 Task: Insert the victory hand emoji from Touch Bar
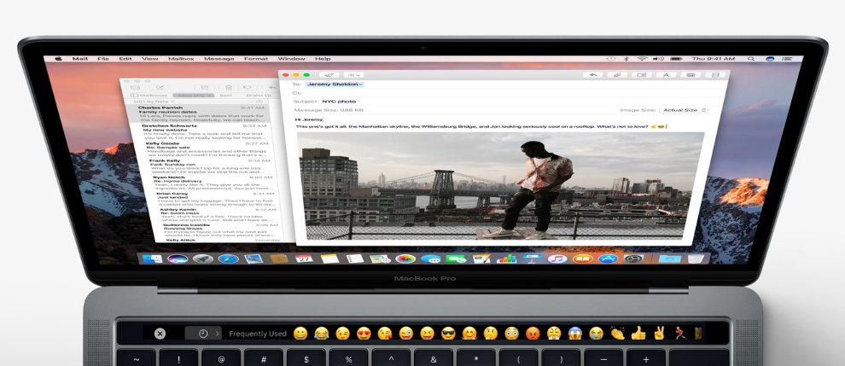click(x=659, y=333)
